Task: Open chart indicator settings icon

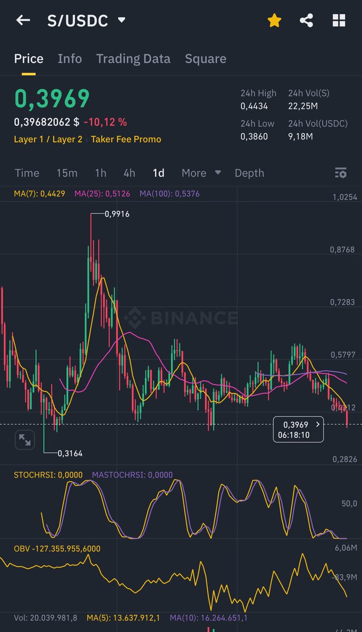Action: [340, 173]
